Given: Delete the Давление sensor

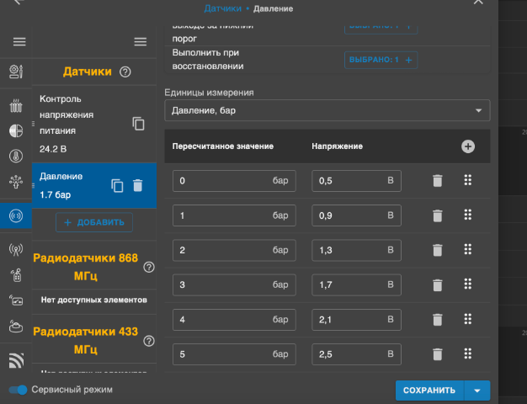Looking at the screenshot, I should [x=138, y=186].
